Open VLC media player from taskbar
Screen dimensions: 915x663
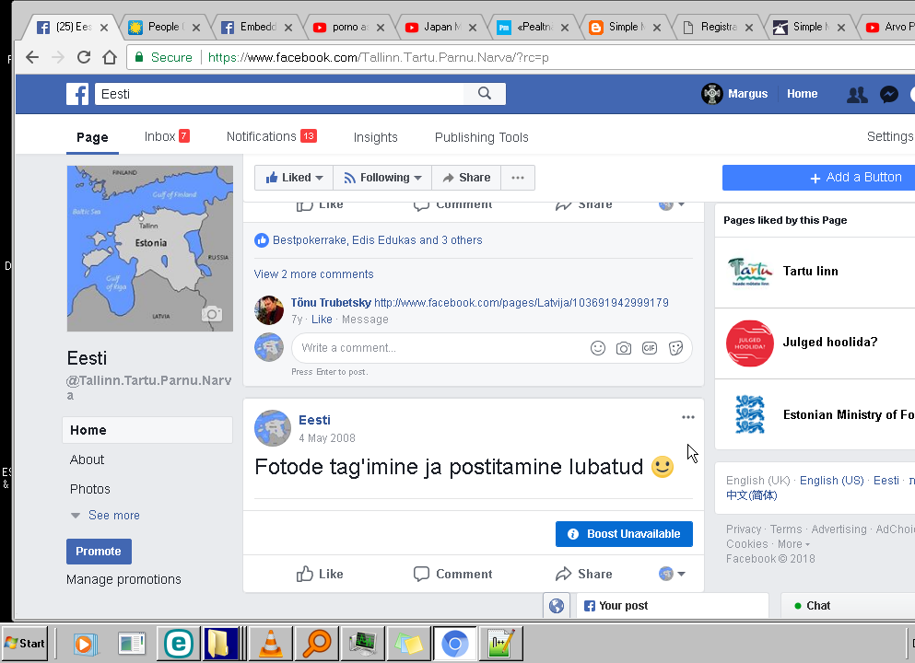point(271,644)
